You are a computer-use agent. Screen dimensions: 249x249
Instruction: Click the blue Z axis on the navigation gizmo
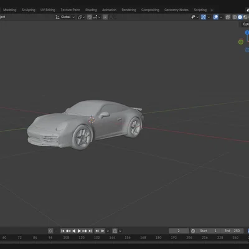[247, 32]
